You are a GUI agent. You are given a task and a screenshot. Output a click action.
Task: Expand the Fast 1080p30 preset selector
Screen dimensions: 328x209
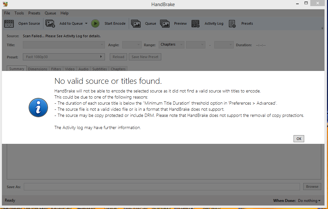pos(64,57)
